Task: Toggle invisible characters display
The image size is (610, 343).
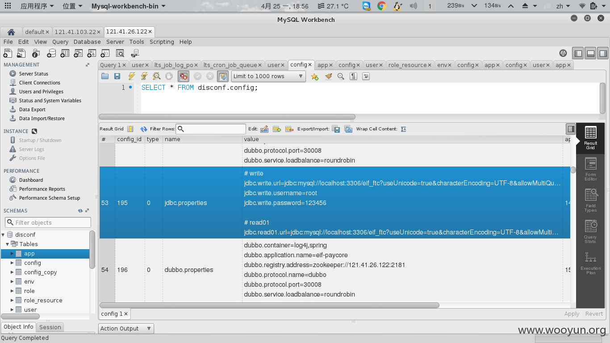Action: coord(353,76)
